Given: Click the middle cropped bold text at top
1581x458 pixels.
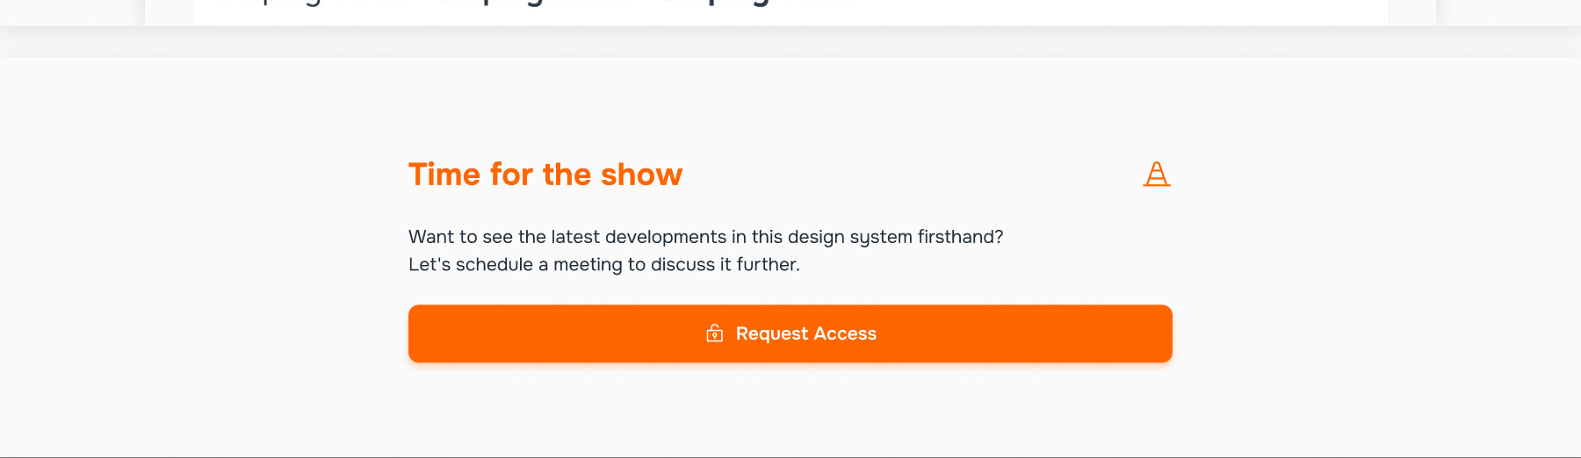Looking at the screenshot, I should click(x=492, y=3).
